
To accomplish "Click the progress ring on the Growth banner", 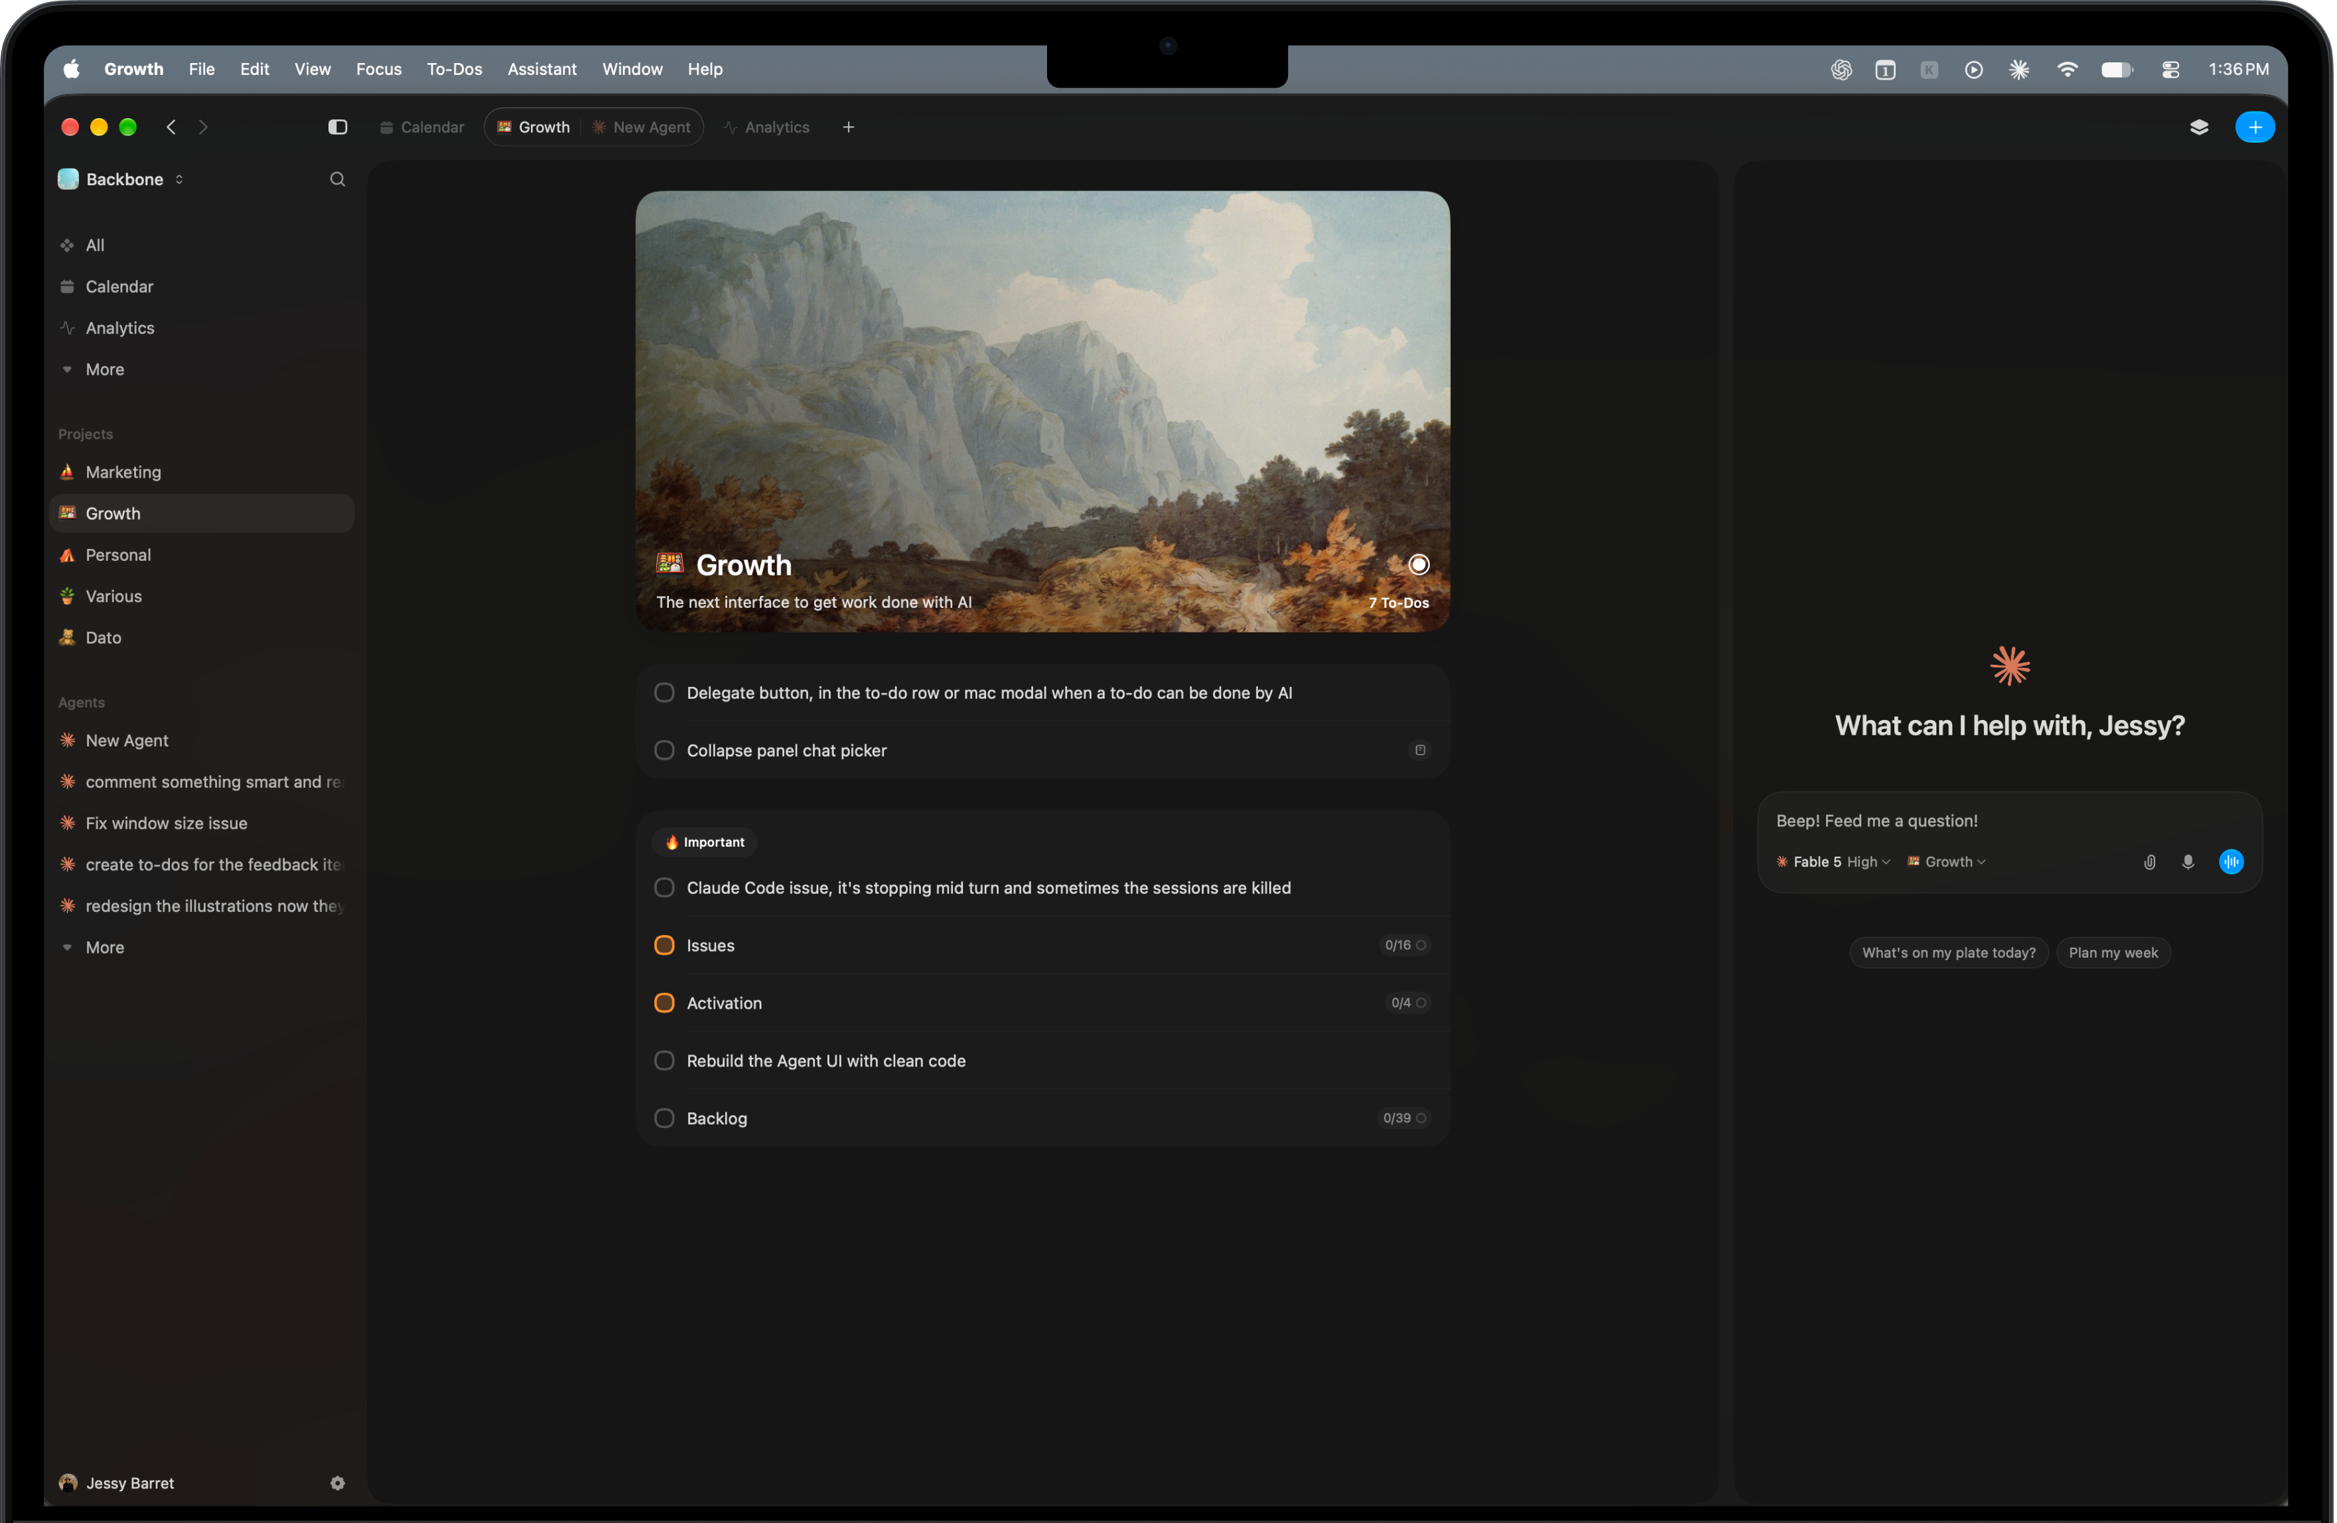I will click(1419, 565).
